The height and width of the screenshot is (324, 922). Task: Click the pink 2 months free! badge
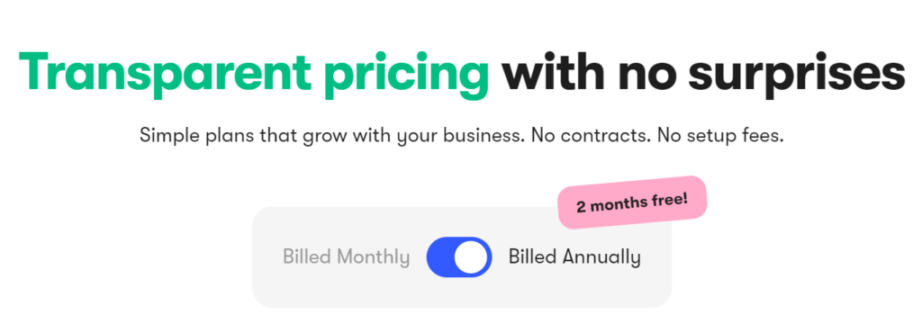[x=632, y=203]
